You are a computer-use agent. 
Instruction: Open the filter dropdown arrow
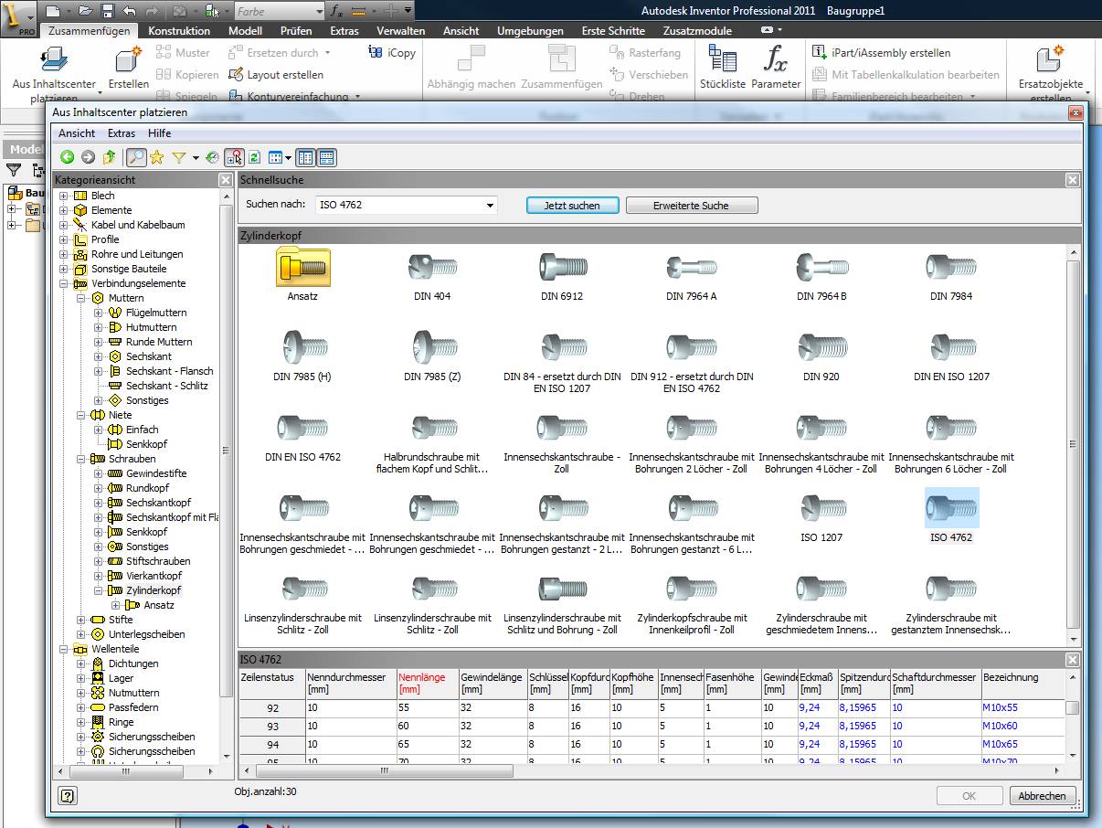coord(195,158)
